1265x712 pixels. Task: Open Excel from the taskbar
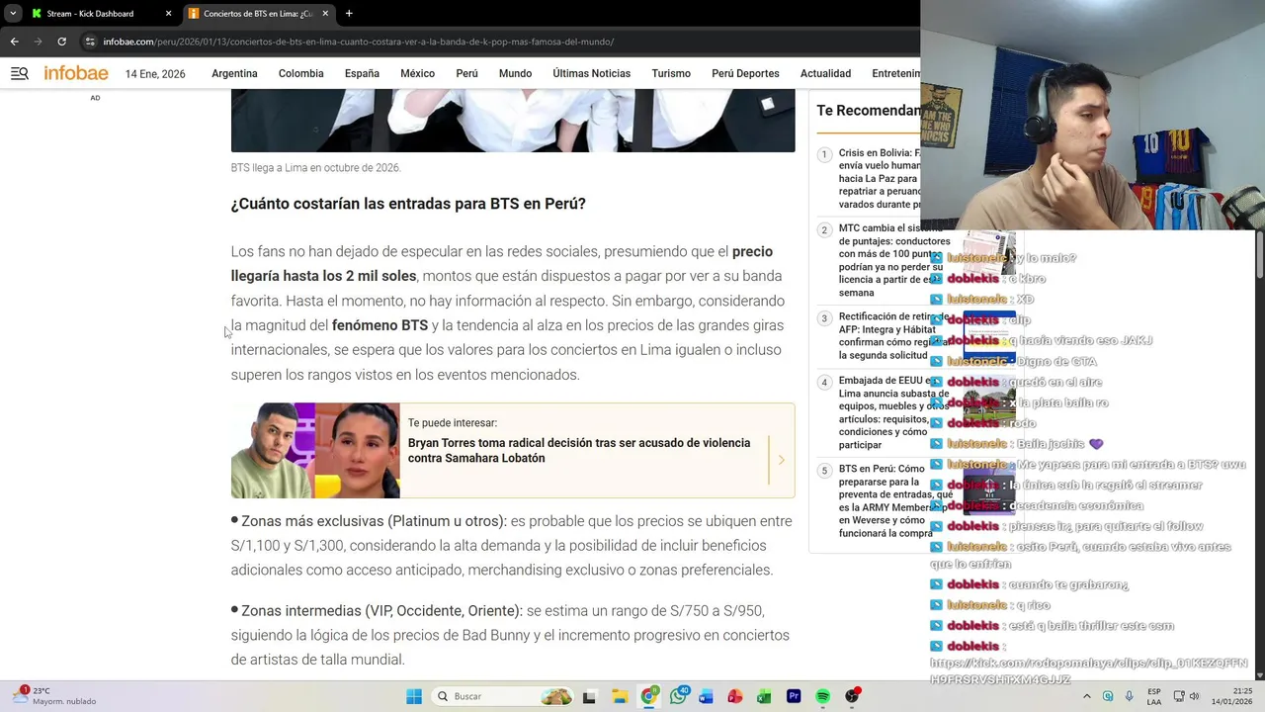(x=764, y=696)
